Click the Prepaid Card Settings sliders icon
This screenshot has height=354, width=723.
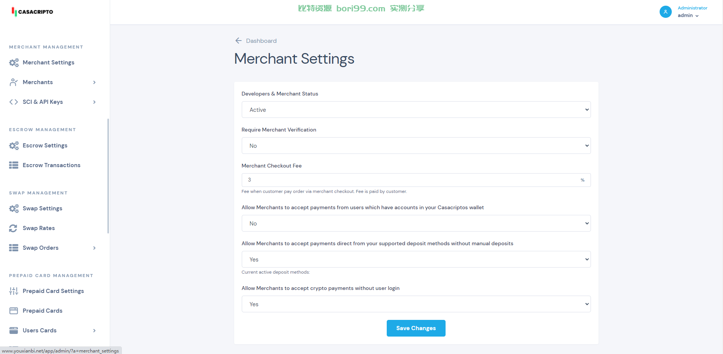point(14,291)
